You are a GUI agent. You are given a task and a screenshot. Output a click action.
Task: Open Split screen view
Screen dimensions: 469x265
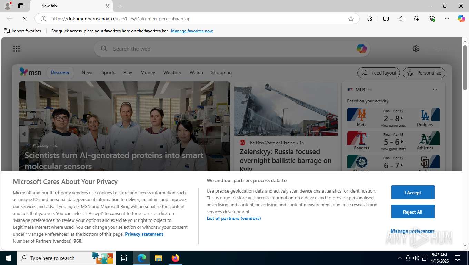pyautogui.click(x=386, y=19)
